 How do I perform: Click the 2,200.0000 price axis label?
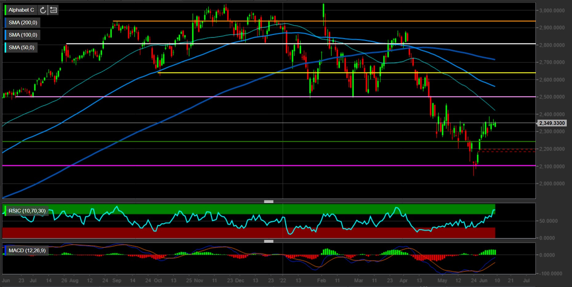[552, 149]
